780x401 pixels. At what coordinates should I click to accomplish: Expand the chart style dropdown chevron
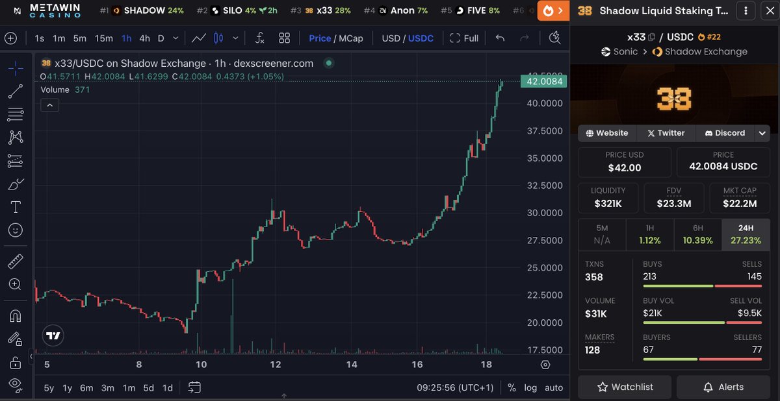pos(235,38)
